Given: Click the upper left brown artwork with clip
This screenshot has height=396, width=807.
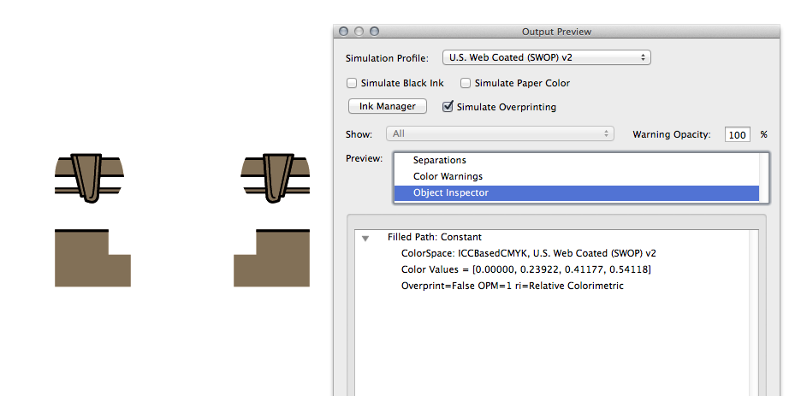Looking at the screenshot, I should pyautogui.click(x=89, y=177).
